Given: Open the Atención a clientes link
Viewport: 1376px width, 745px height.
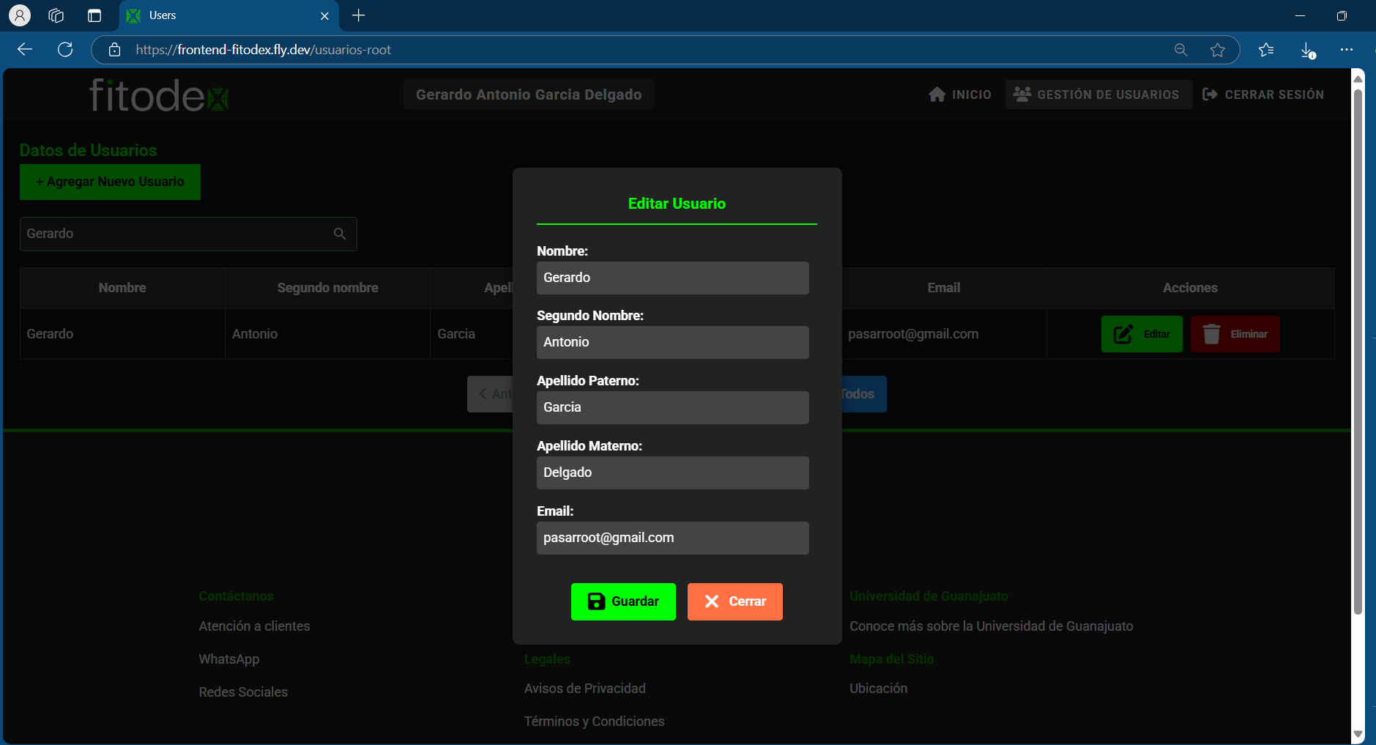Looking at the screenshot, I should coord(254,626).
